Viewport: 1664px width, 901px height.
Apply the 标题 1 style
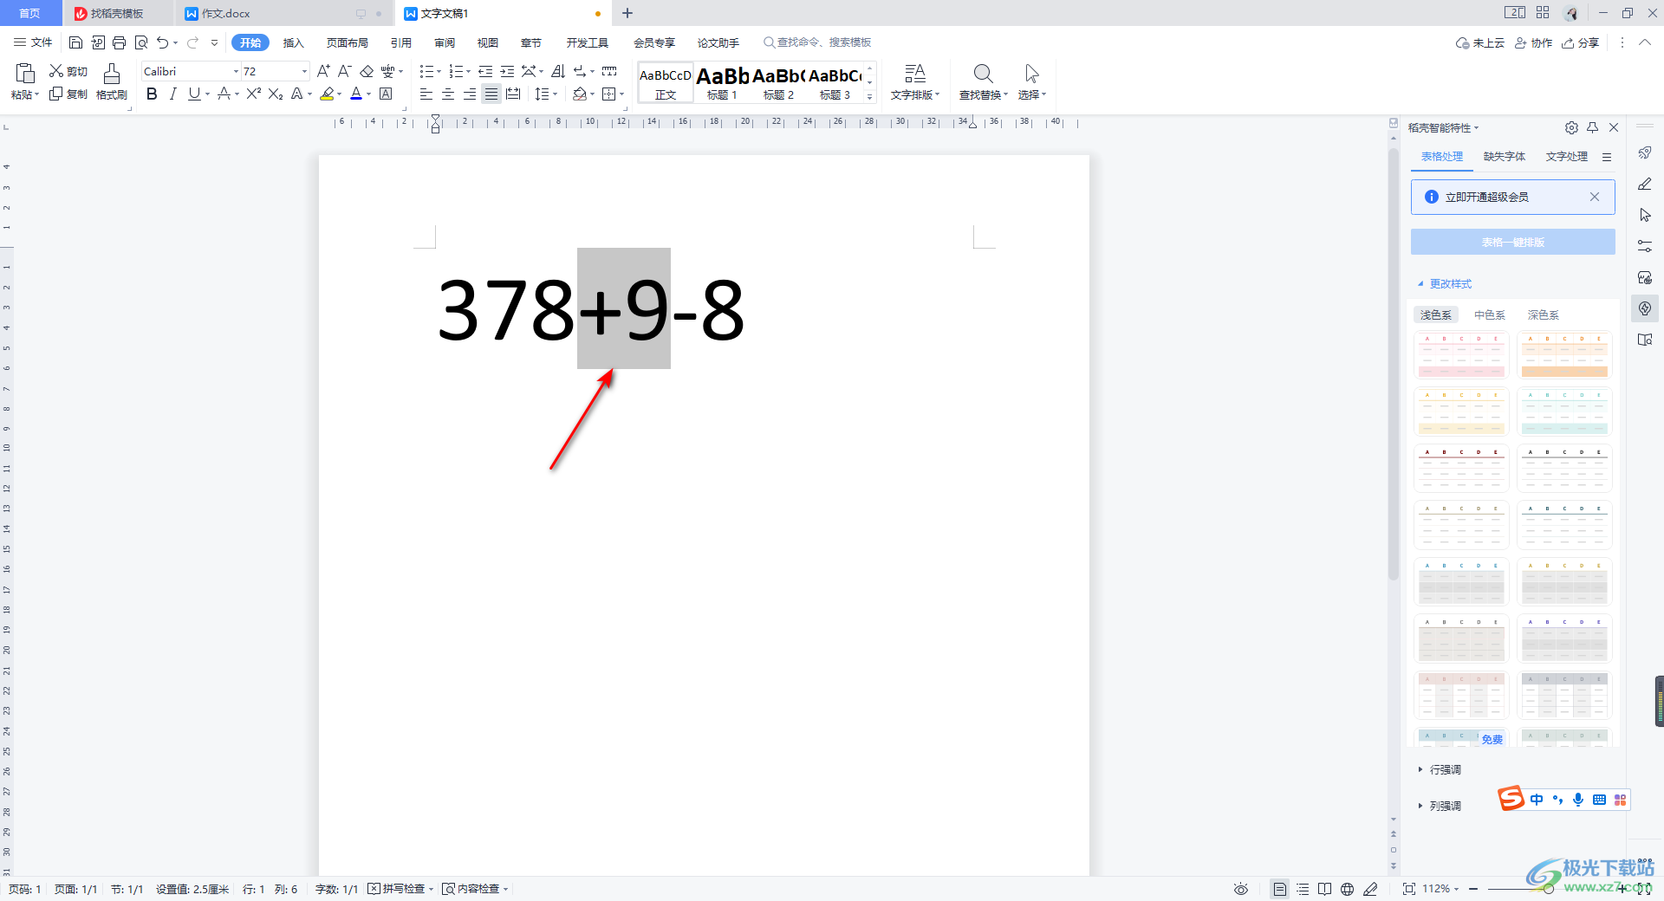(x=722, y=82)
